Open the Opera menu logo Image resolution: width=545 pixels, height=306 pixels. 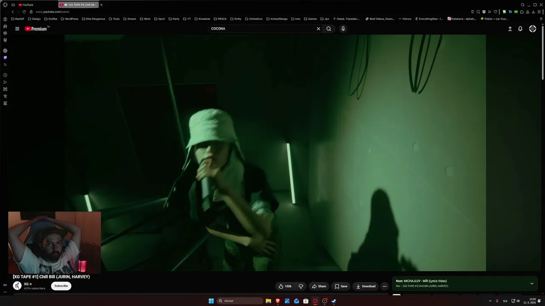click(x=5, y=5)
